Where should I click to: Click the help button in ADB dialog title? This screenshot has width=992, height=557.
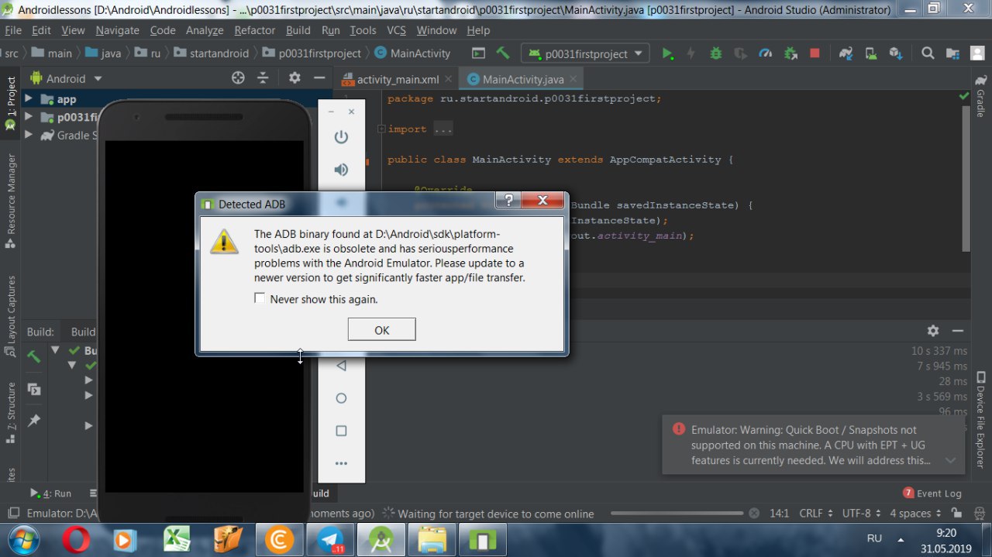508,201
